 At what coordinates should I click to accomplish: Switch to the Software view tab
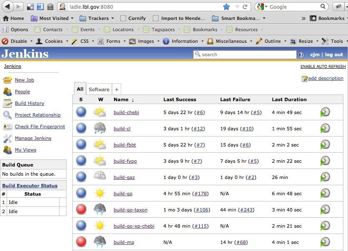[99, 89]
